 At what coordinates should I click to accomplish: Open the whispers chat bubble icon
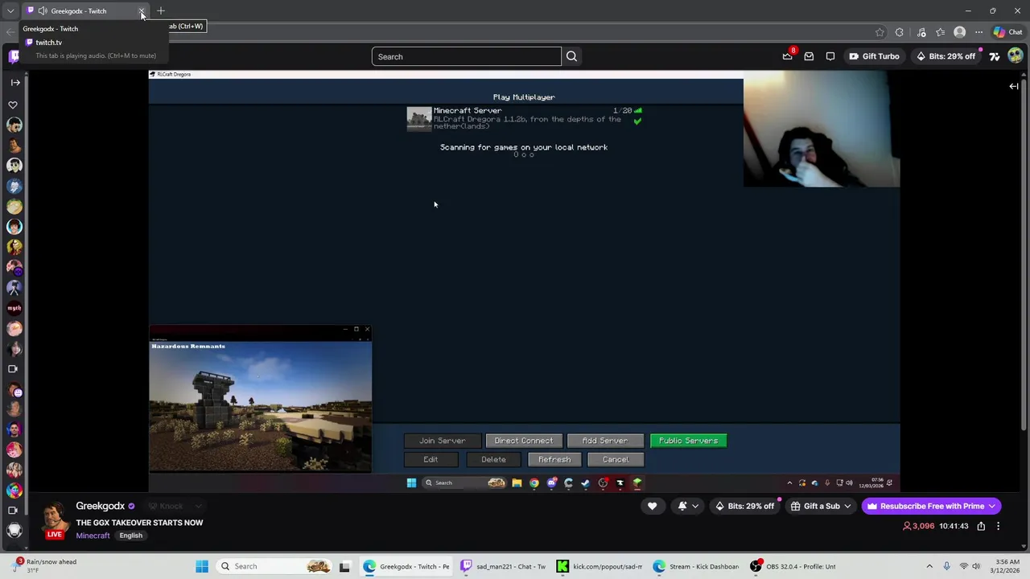pyautogui.click(x=830, y=56)
